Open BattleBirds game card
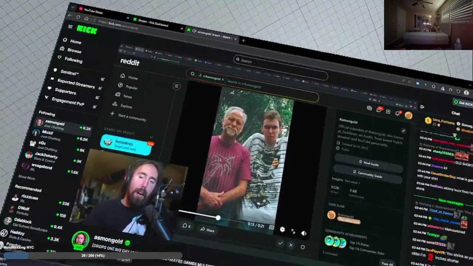 click(x=126, y=144)
